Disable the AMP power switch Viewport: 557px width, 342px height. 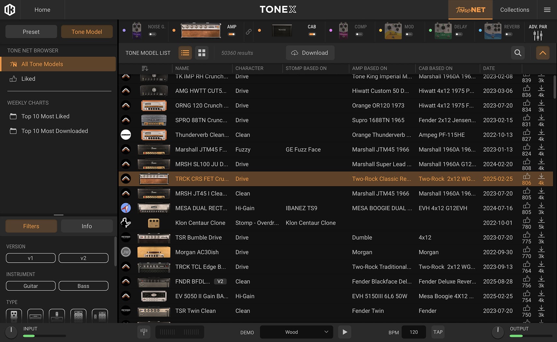[232, 34]
